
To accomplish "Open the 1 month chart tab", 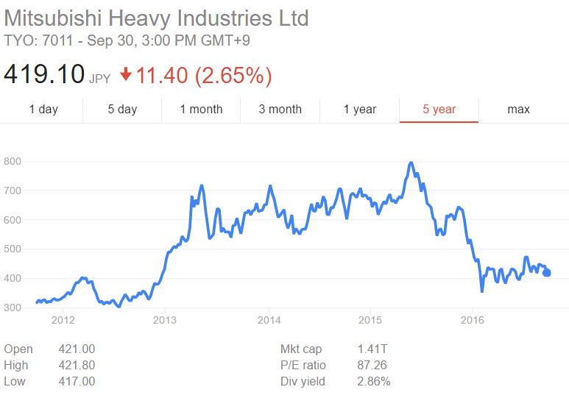I will (201, 110).
